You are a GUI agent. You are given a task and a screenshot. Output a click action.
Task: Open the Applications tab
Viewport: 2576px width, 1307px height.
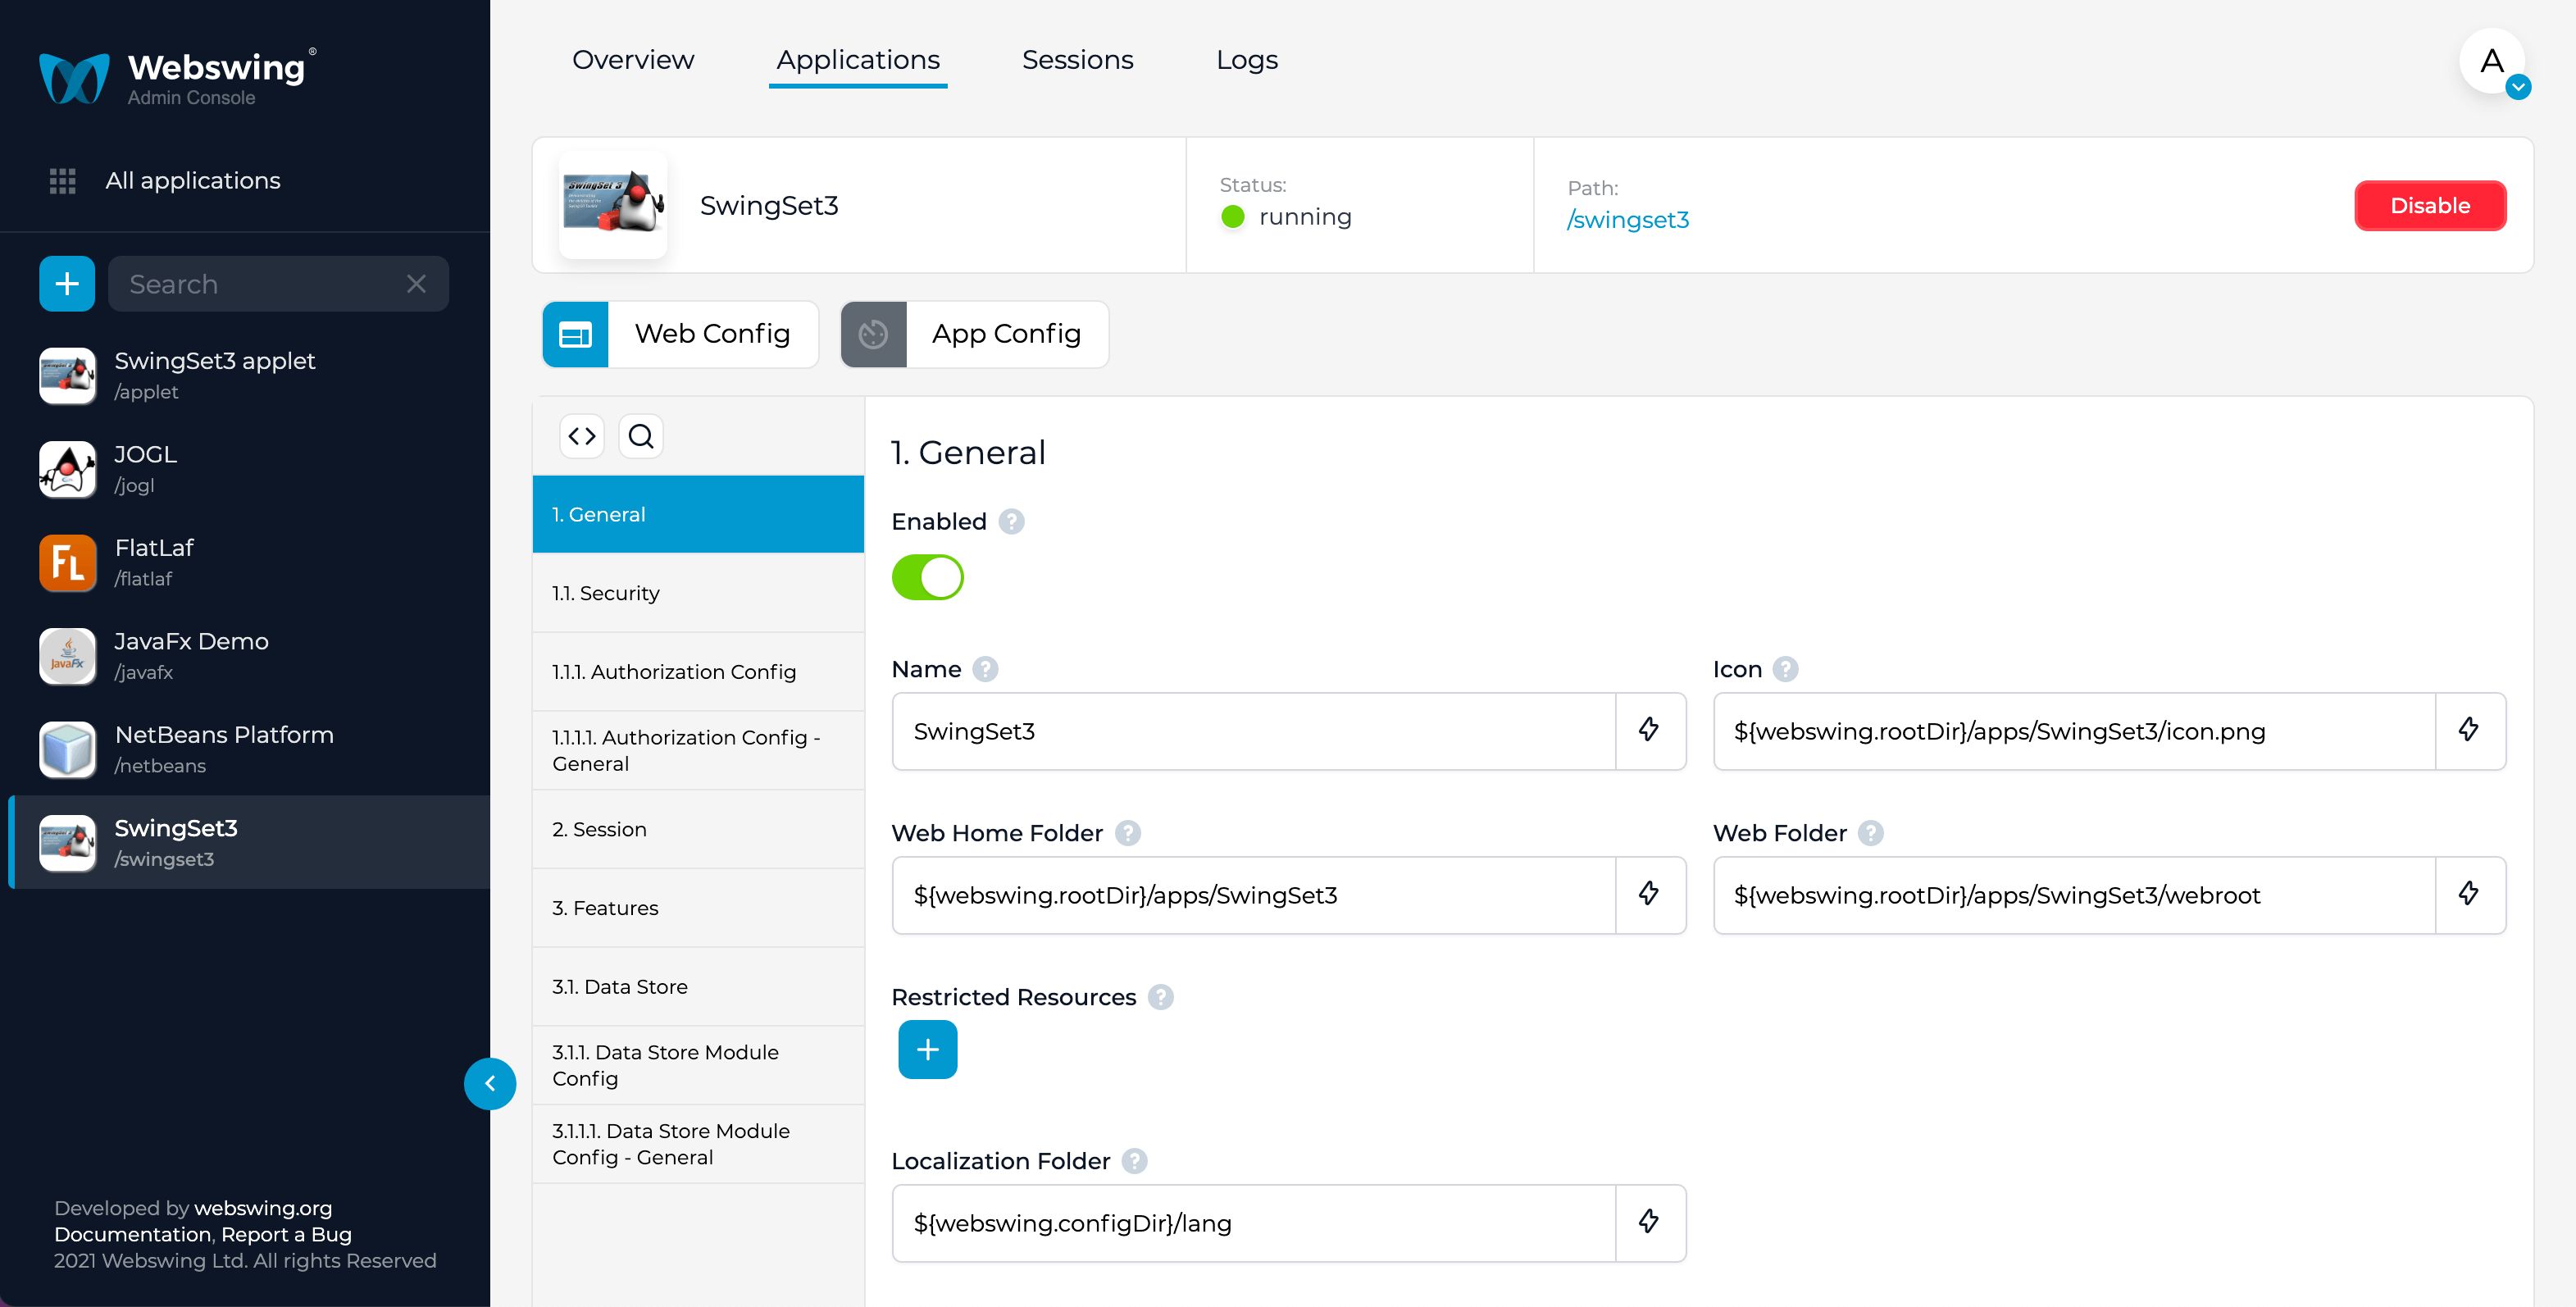click(858, 60)
